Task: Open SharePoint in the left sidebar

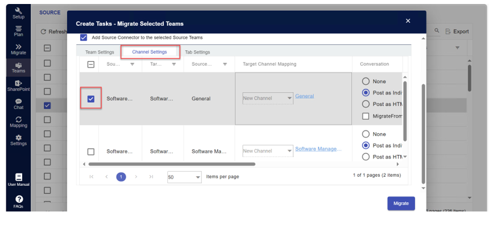Action: [18, 86]
